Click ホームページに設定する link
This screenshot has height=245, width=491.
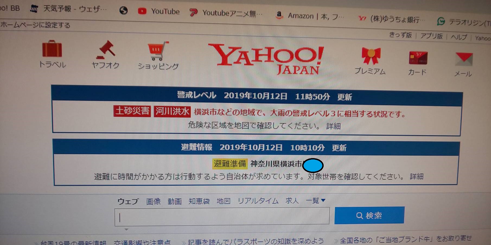pos(35,25)
